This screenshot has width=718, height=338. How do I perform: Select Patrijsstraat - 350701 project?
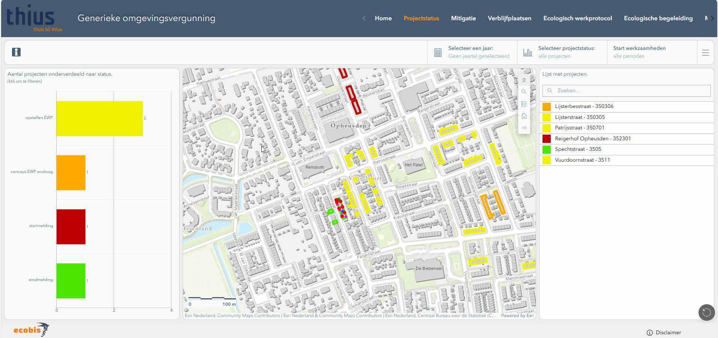pos(626,128)
